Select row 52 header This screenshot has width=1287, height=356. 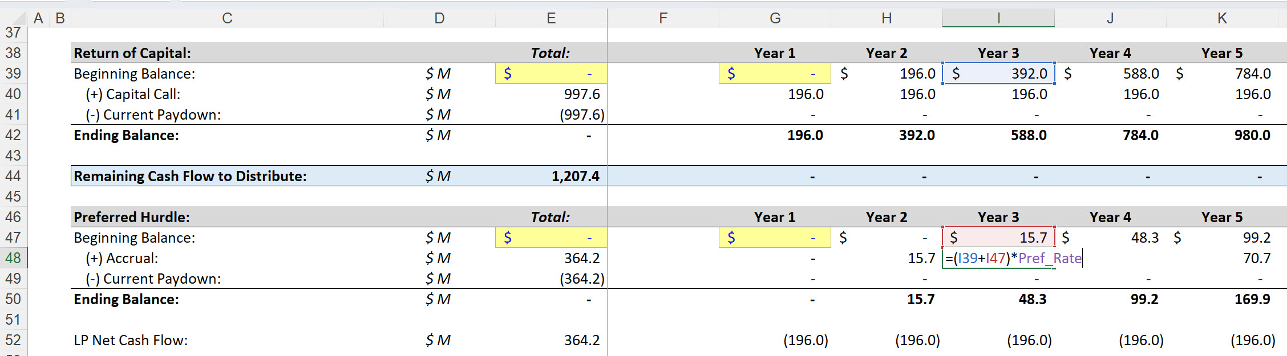(x=13, y=340)
